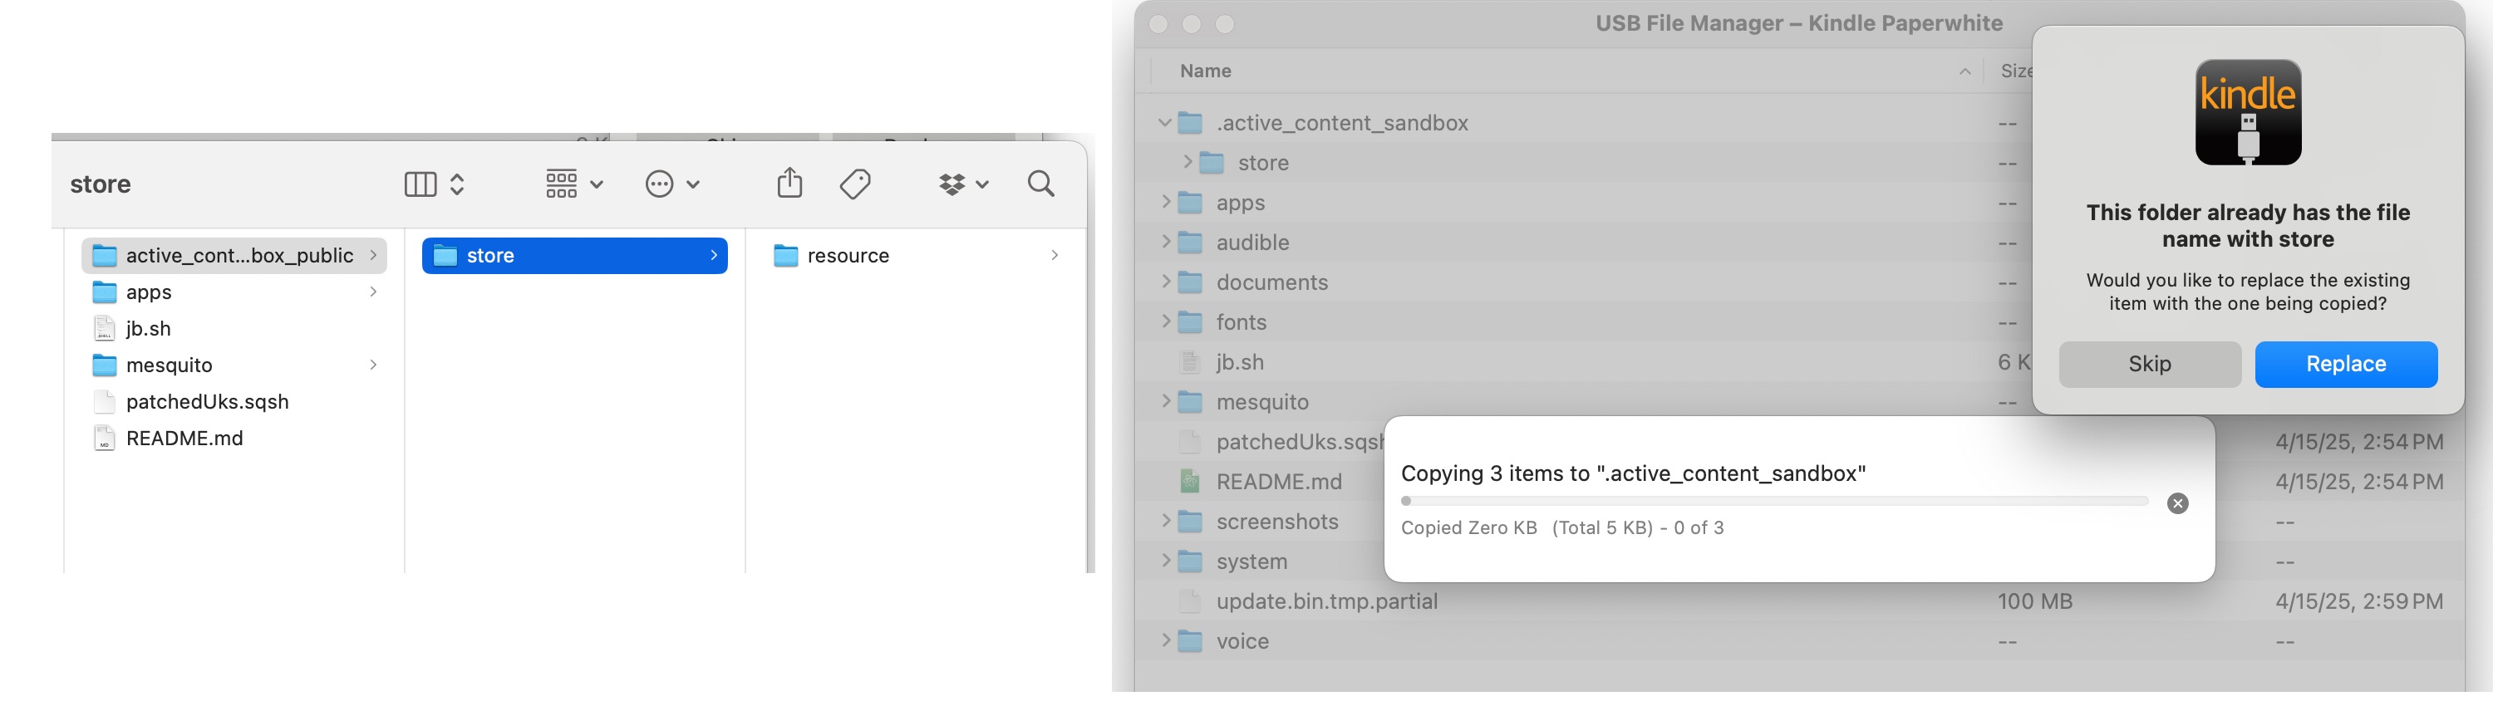This screenshot has width=2493, height=706.
Task: Click jb.sh file icon in Finder
Action: [105, 329]
